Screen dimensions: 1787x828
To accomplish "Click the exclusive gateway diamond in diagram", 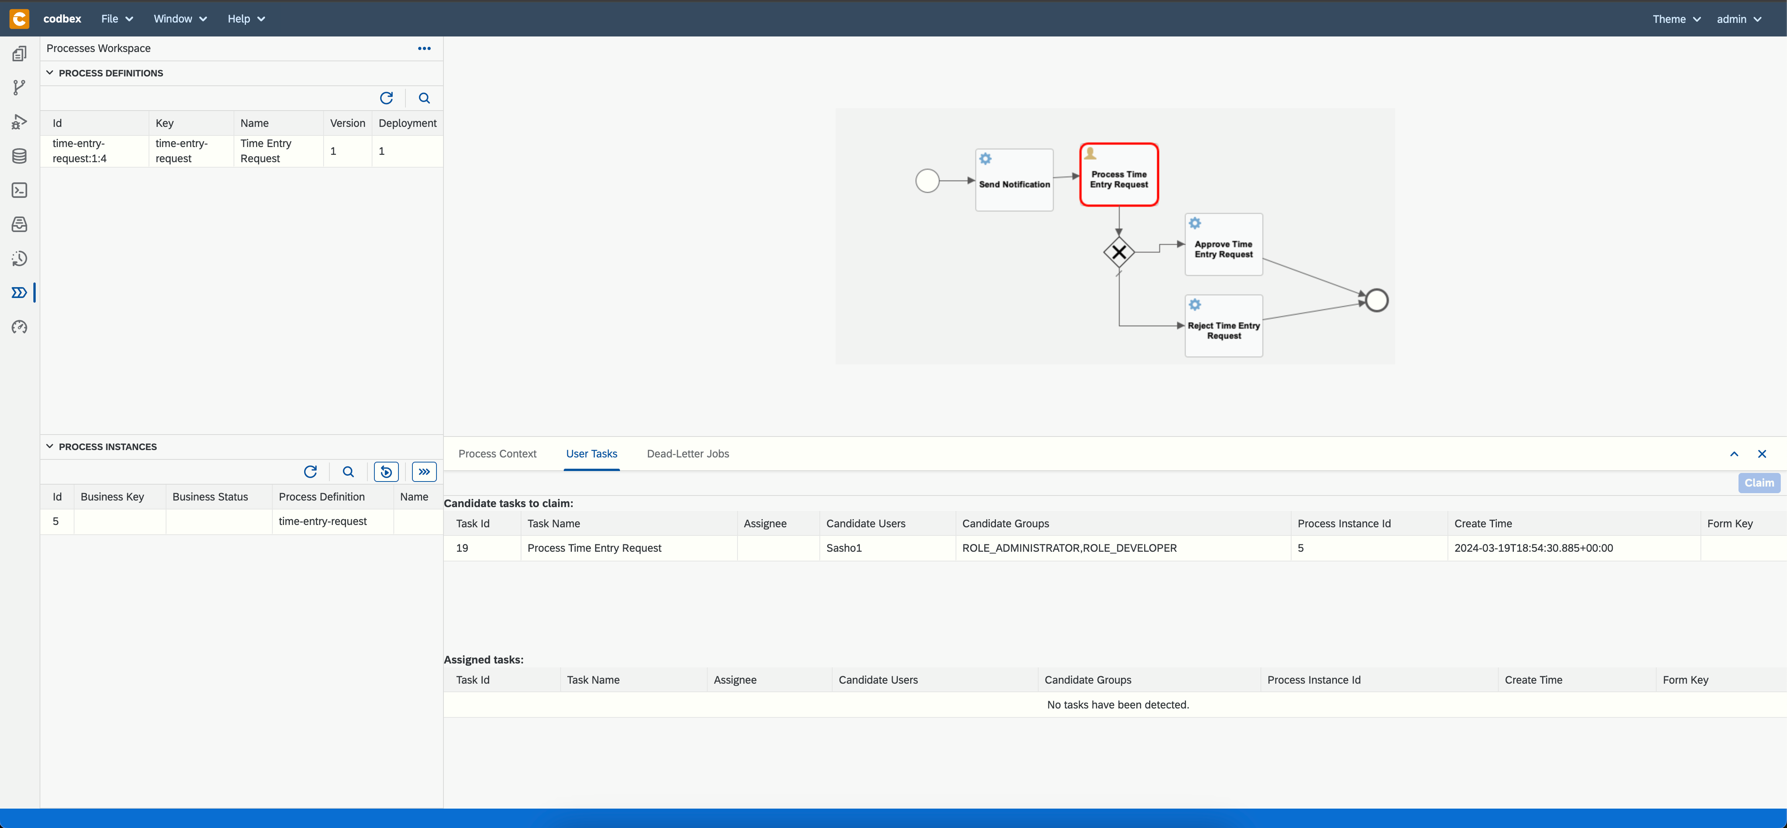I will point(1119,252).
